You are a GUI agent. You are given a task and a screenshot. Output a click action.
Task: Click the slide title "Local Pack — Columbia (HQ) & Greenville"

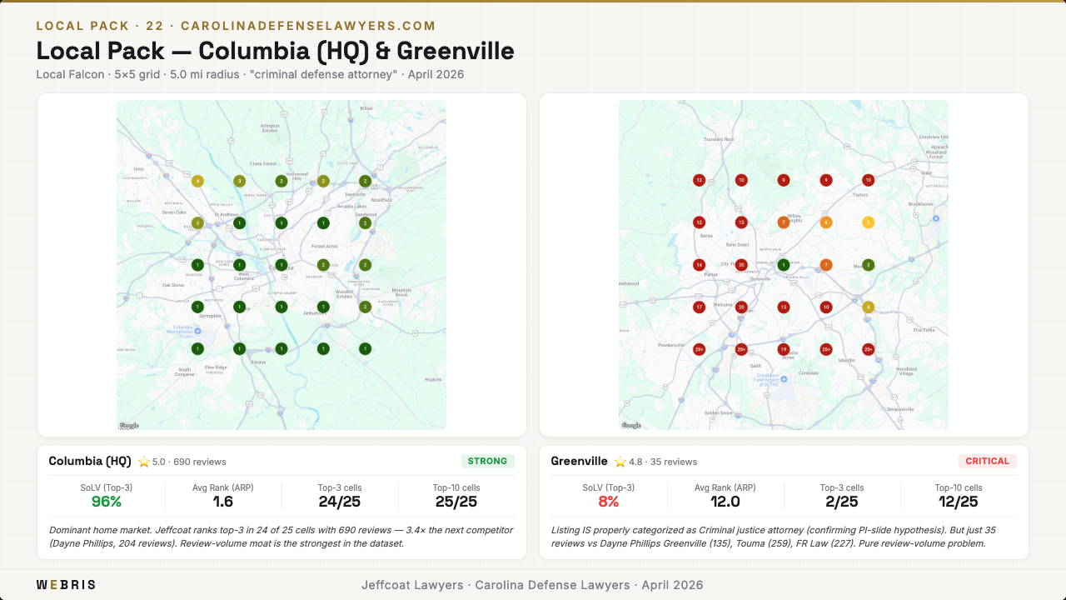pos(275,51)
